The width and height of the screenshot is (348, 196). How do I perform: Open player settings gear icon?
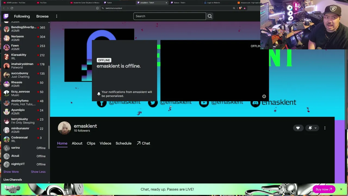point(264,96)
